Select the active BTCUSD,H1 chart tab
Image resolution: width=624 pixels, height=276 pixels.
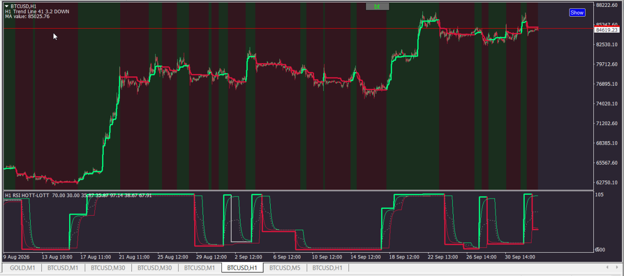[x=242, y=268]
